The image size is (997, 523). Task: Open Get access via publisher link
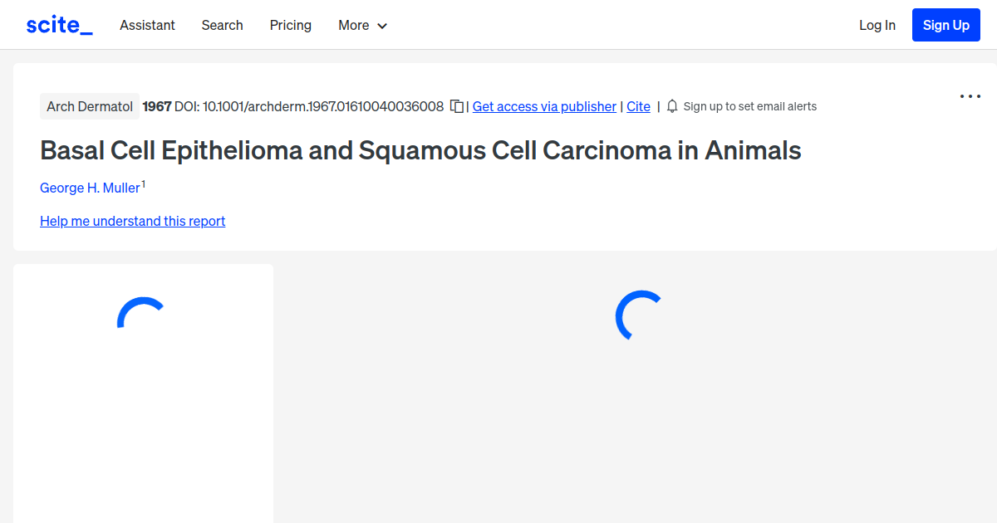point(544,106)
